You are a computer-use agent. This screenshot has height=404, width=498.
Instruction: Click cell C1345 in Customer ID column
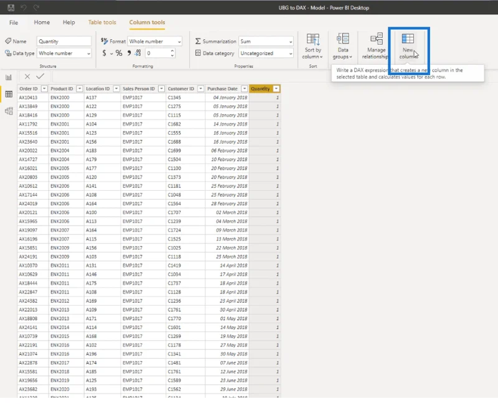pyautogui.click(x=174, y=98)
